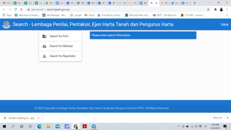Expand the bookmarks bar overflow chevron
The height and width of the screenshot is (130, 231).
point(226,15)
